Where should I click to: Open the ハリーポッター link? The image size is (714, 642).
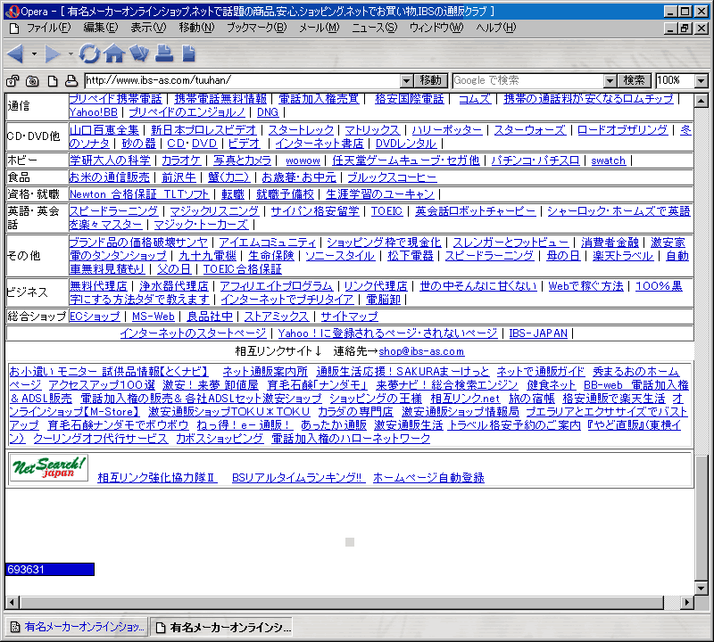[447, 130]
